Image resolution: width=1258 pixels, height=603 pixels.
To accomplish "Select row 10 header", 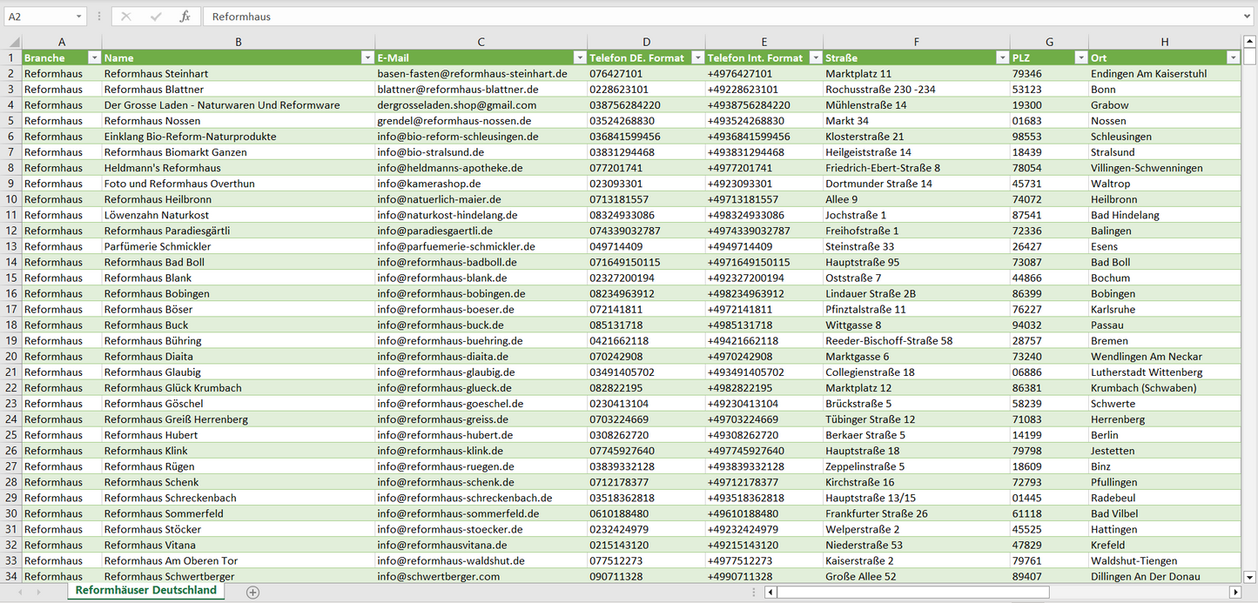I will (x=10, y=199).
